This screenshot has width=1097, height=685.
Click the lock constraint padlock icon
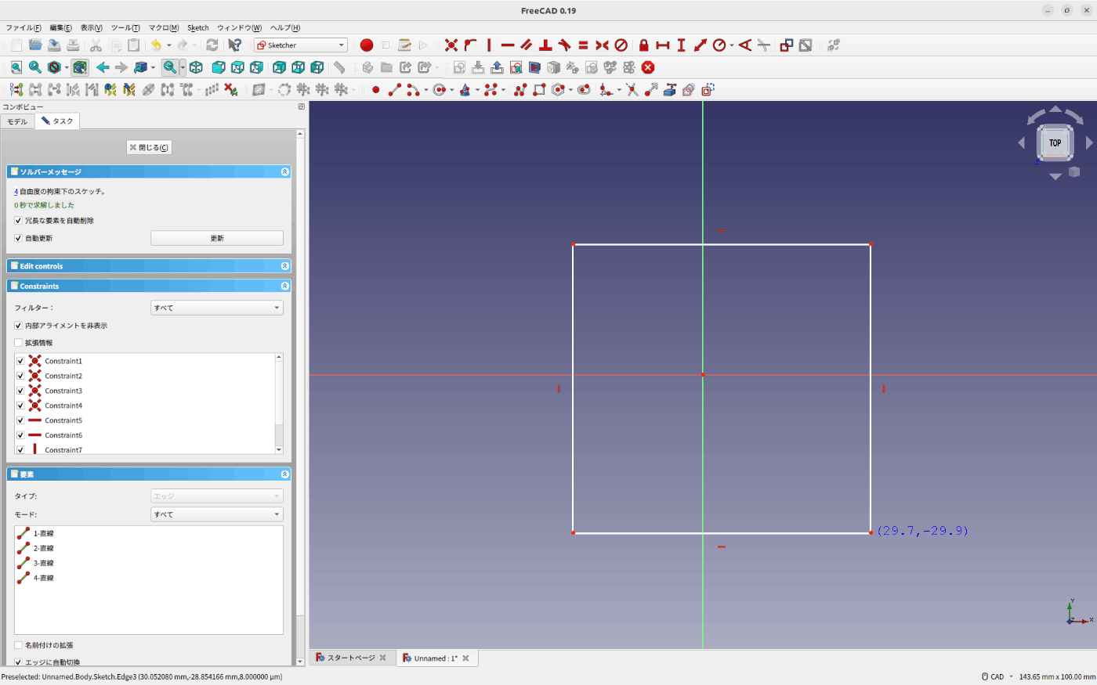click(x=643, y=45)
